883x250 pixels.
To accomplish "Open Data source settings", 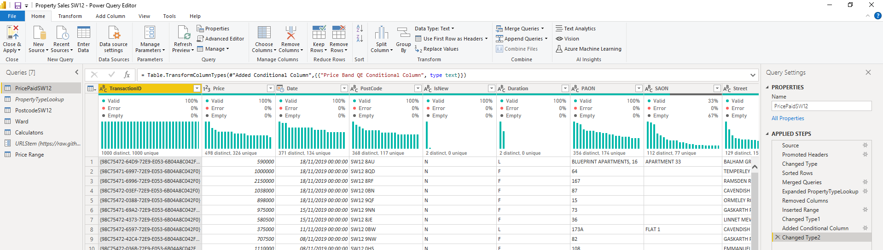I will click(x=113, y=33).
